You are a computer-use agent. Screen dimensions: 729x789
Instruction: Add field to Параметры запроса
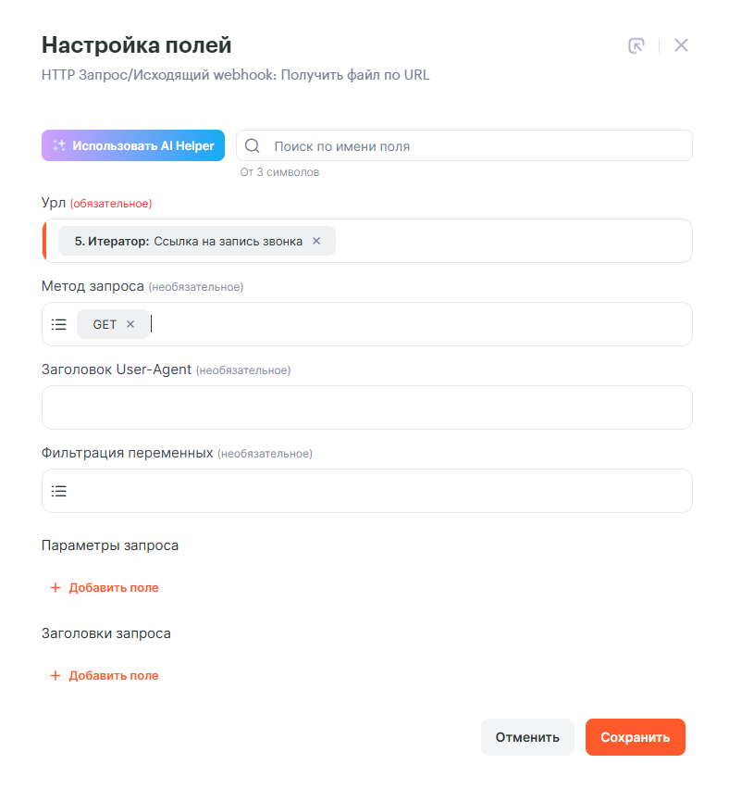point(113,587)
